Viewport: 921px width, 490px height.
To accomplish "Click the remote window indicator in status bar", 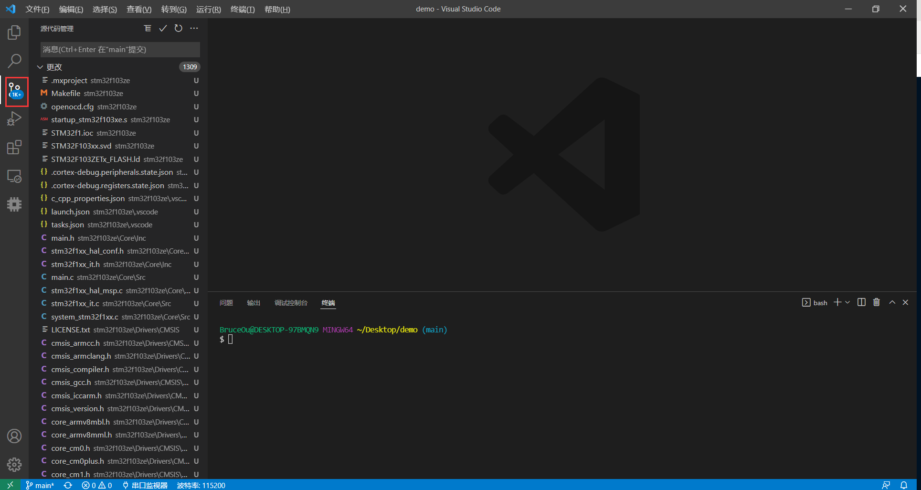I will (x=10, y=485).
